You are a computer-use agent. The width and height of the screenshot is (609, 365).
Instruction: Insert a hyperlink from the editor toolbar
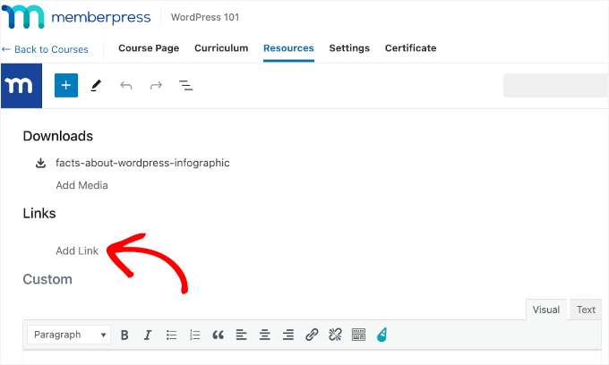(x=312, y=335)
